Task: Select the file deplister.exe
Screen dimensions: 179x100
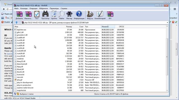Action: point(22,30)
